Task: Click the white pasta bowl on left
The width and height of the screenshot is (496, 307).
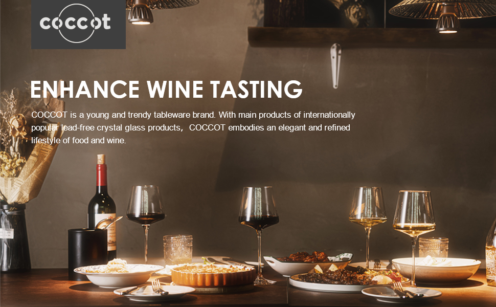Action: (x=119, y=274)
